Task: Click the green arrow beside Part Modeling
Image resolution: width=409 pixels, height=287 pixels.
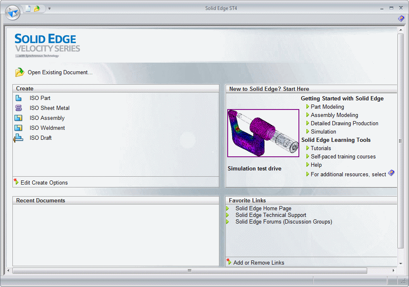Action: 308,107
